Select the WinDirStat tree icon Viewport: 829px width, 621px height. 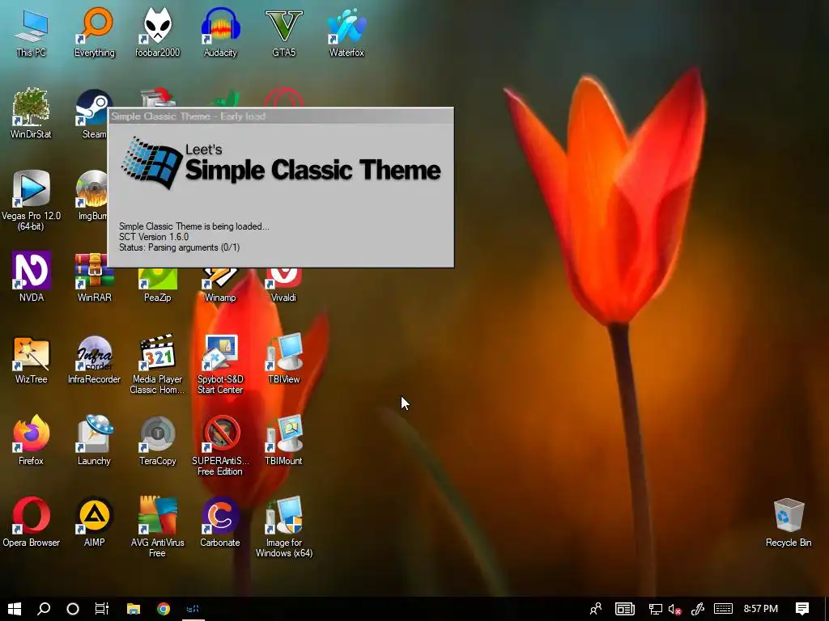[32, 114]
